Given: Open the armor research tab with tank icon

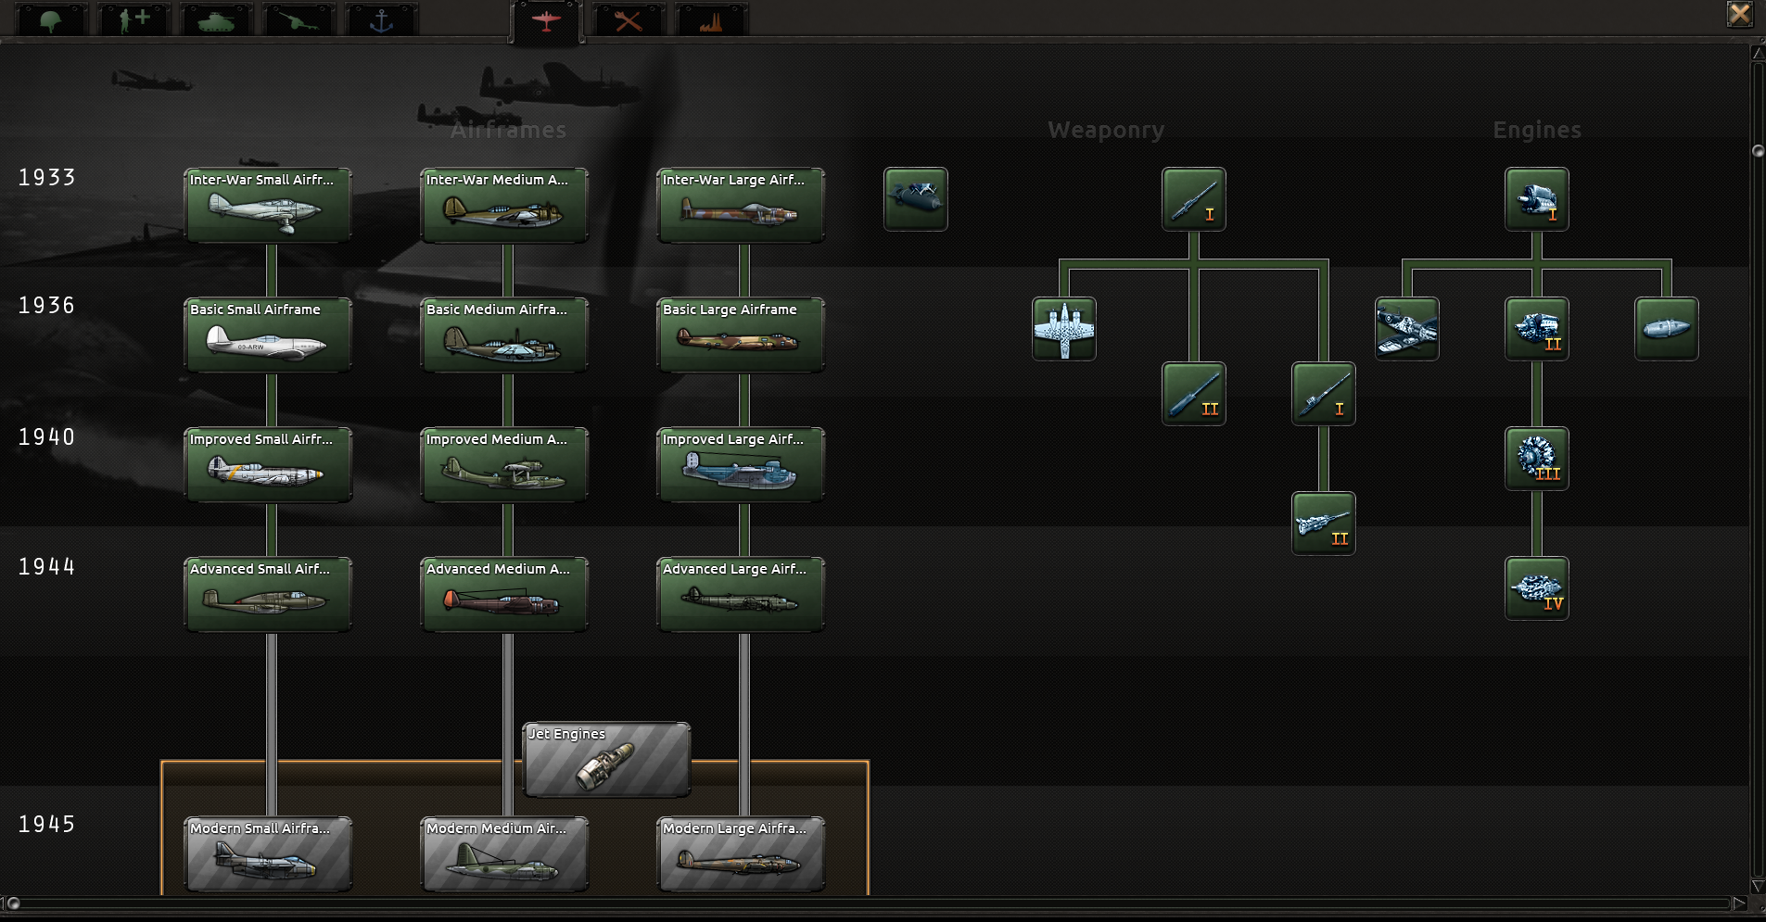Looking at the screenshot, I should (x=216, y=18).
